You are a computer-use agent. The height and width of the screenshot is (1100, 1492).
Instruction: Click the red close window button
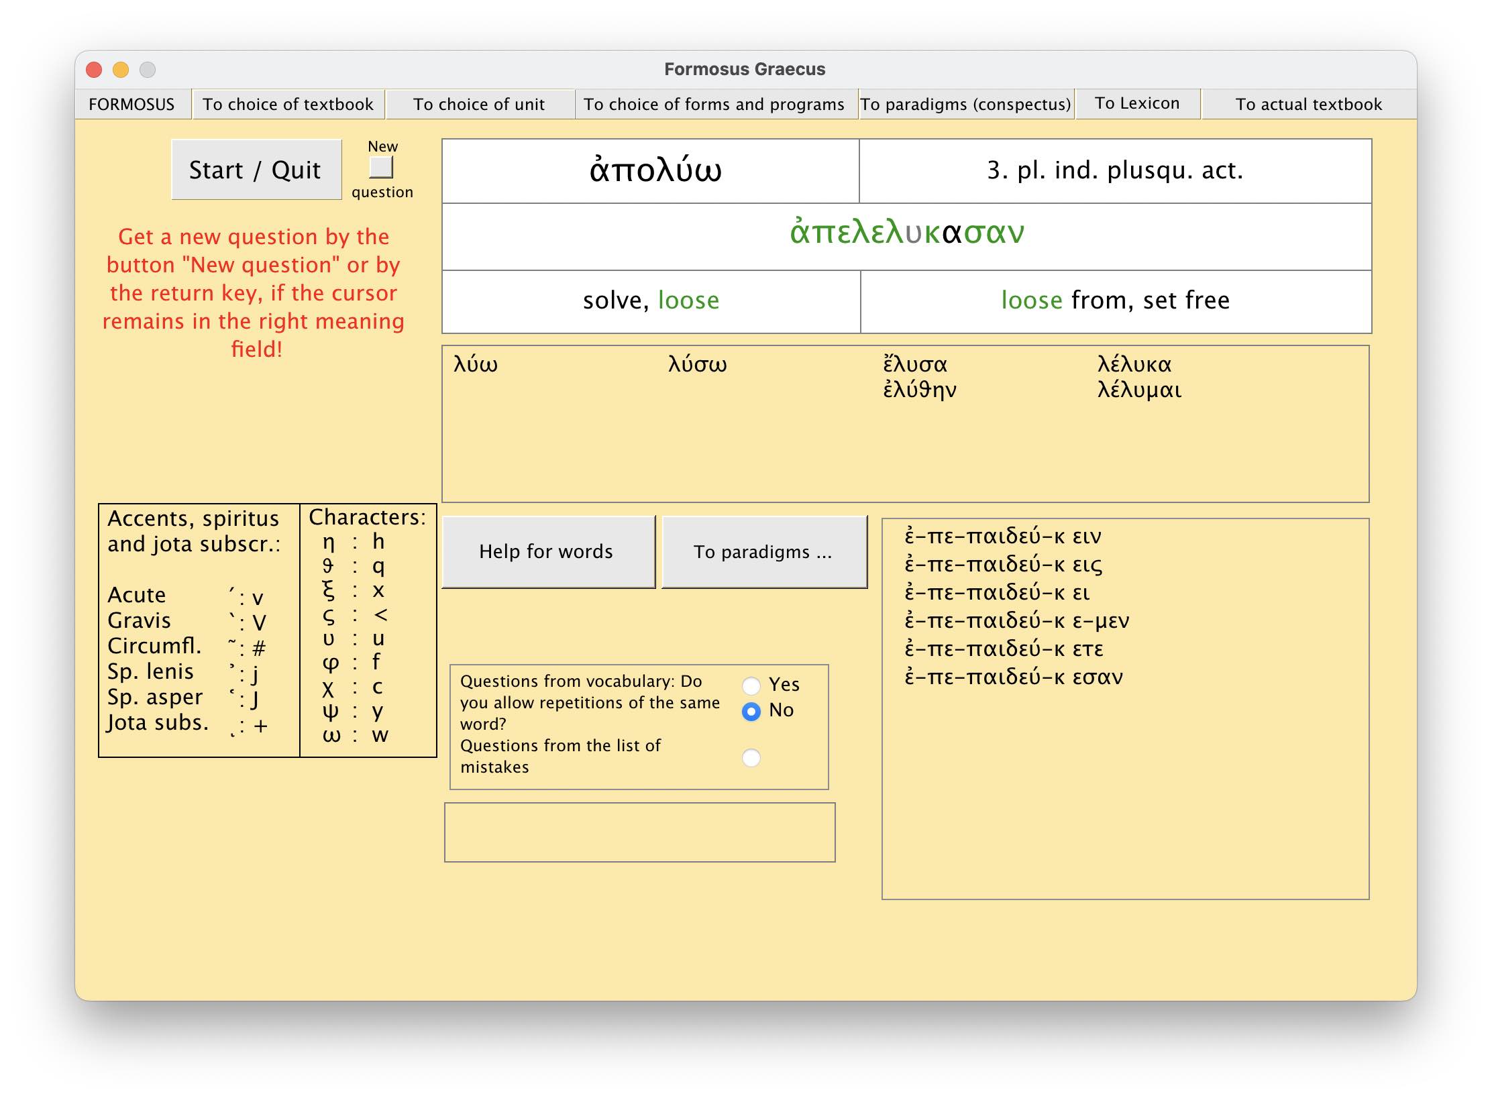click(x=95, y=70)
